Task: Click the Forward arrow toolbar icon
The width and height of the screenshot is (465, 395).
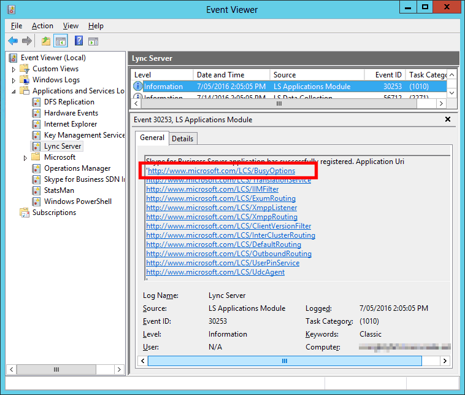Action: [27, 41]
